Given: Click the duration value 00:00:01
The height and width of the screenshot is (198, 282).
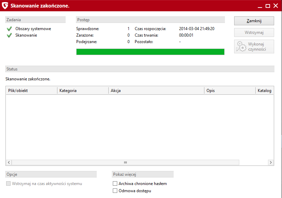Looking at the screenshot, I should click(x=186, y=35).
